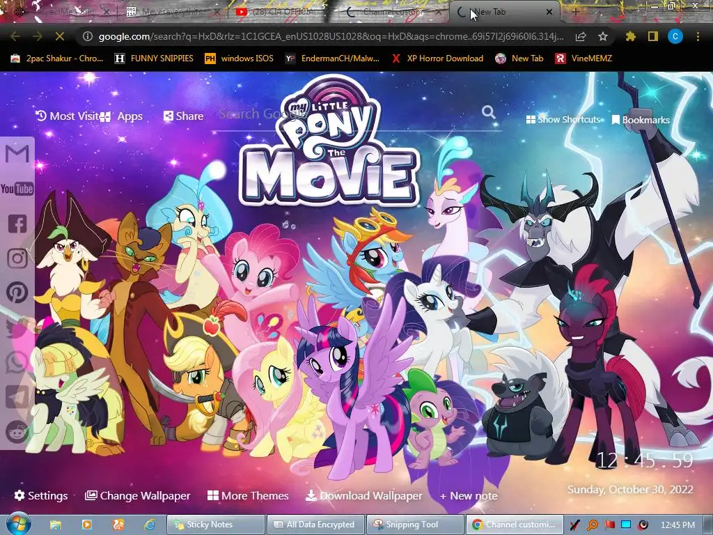Click the network tray icon
Viewport: 713px width, 535px height.
pyautogui.click(x=626, y=525)
